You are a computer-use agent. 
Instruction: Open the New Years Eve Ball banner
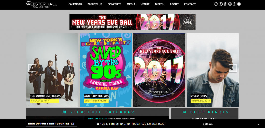pos(132,22)
